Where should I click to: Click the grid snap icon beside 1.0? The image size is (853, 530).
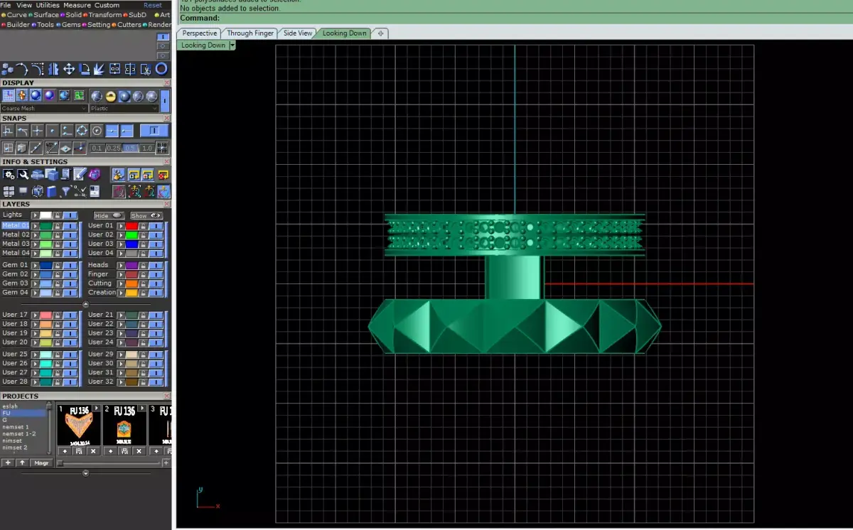pyautogui.click(x=162, y=148)
